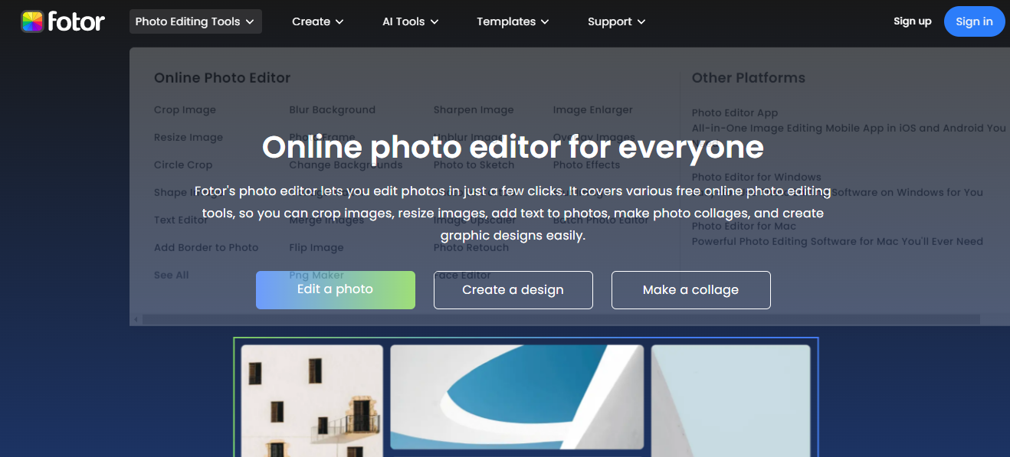Expand the Photo Editing Tools dropdown
The image size is (1010, 457).
click(x=195, y=21)
